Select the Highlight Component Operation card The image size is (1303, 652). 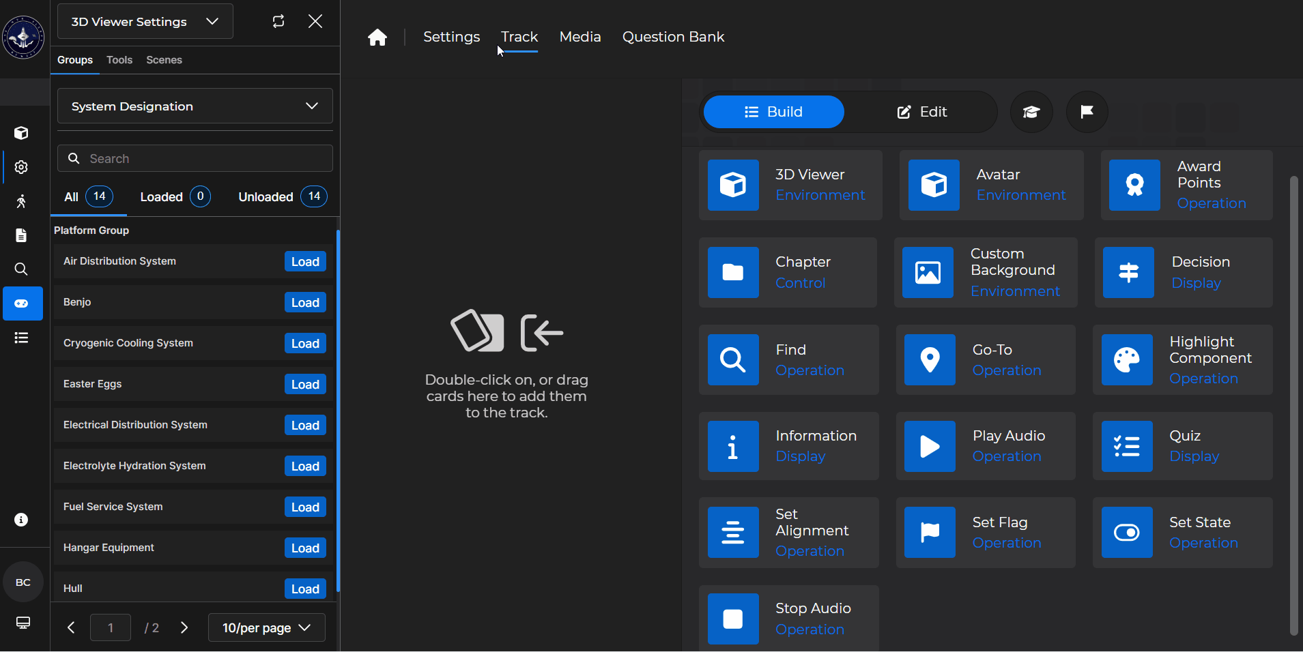coord(1182,360)
